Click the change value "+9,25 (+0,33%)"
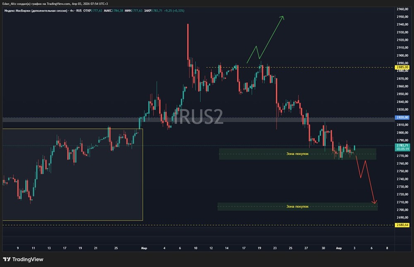 [x=174, y=11]
